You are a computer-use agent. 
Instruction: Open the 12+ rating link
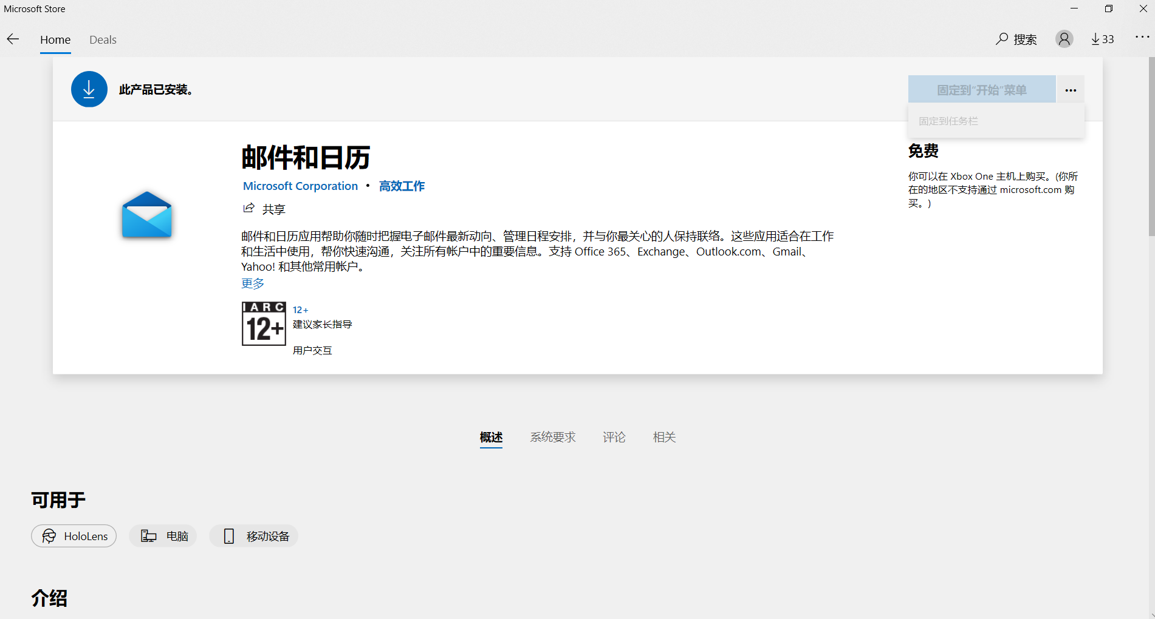[300, 310]
